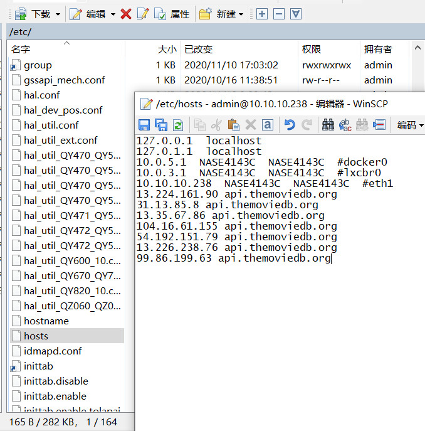
Task: Sort by Changed (已改变) column header
Action: point(239,49)
